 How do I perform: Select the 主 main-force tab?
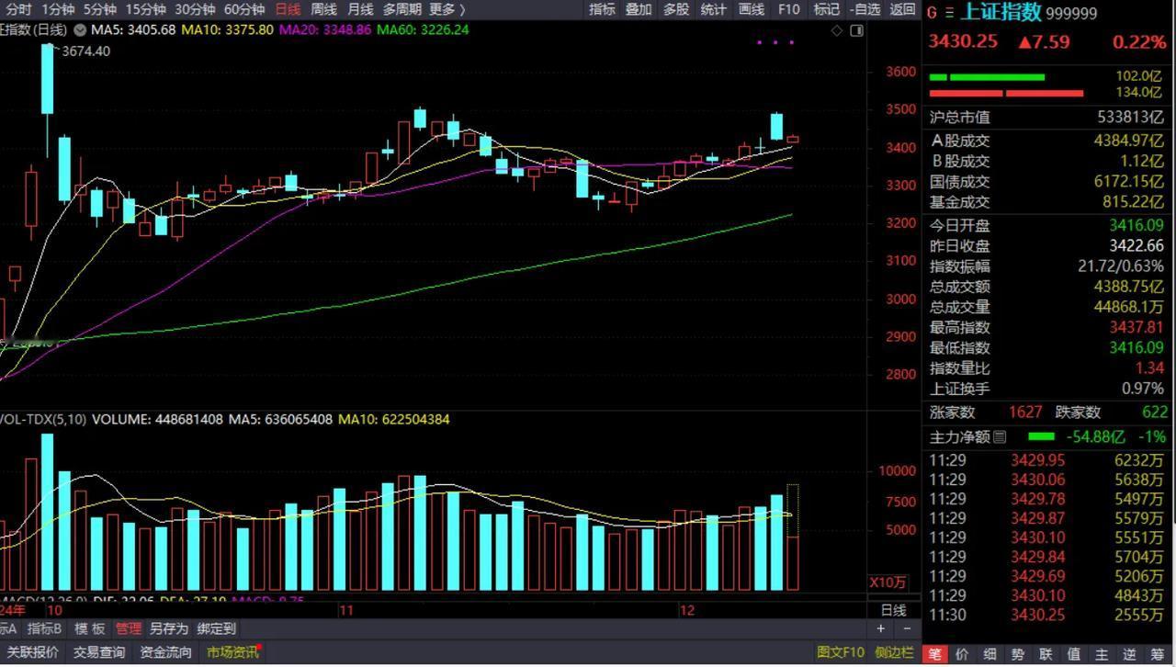tap(1102, 655)
